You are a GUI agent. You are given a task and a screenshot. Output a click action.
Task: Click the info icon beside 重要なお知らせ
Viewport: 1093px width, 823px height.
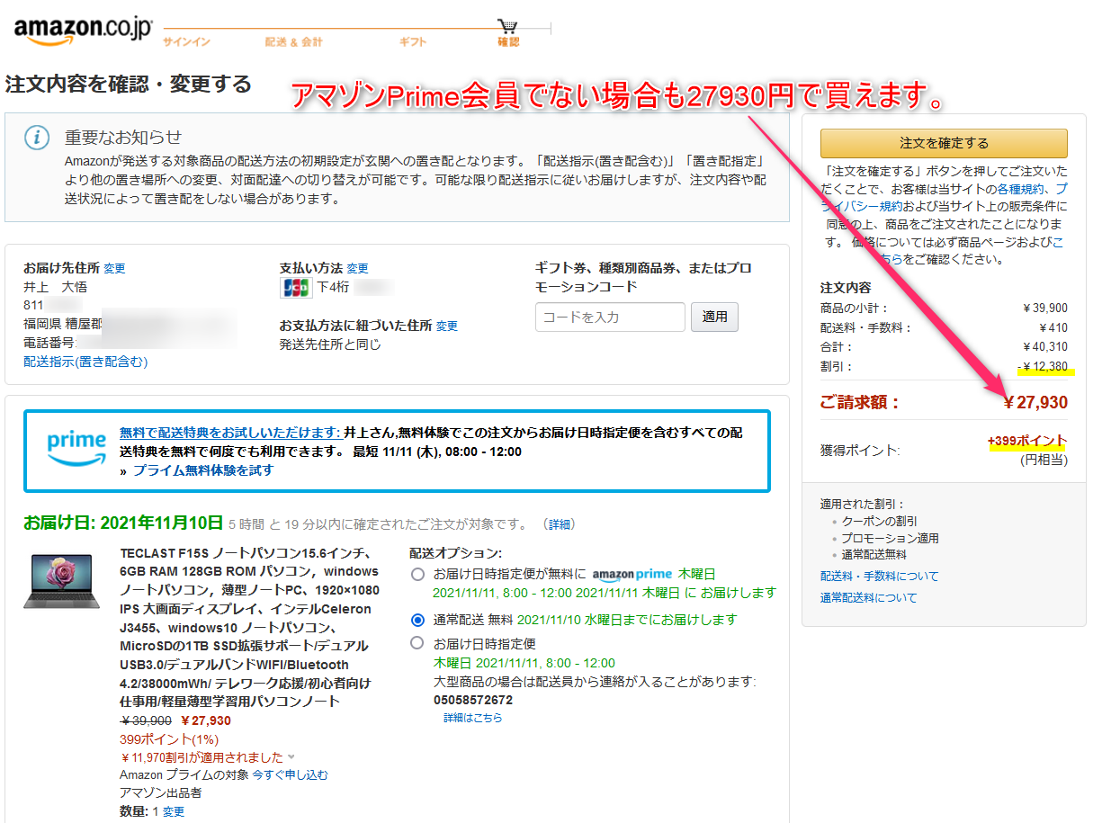[x=36, y=138]
